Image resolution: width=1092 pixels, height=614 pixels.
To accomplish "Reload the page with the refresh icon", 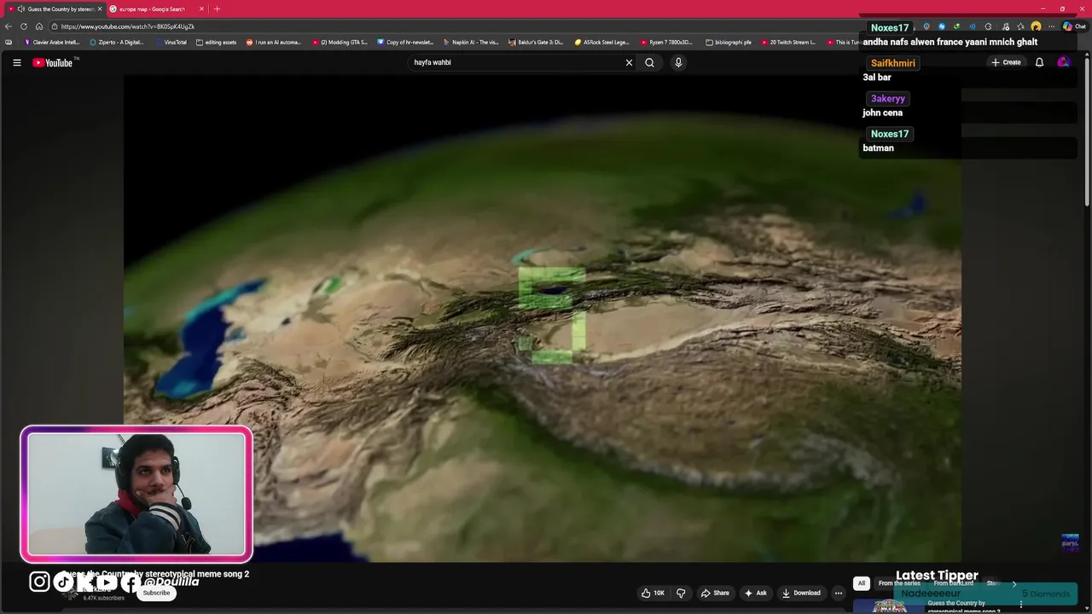I will [x=24, y=26].
